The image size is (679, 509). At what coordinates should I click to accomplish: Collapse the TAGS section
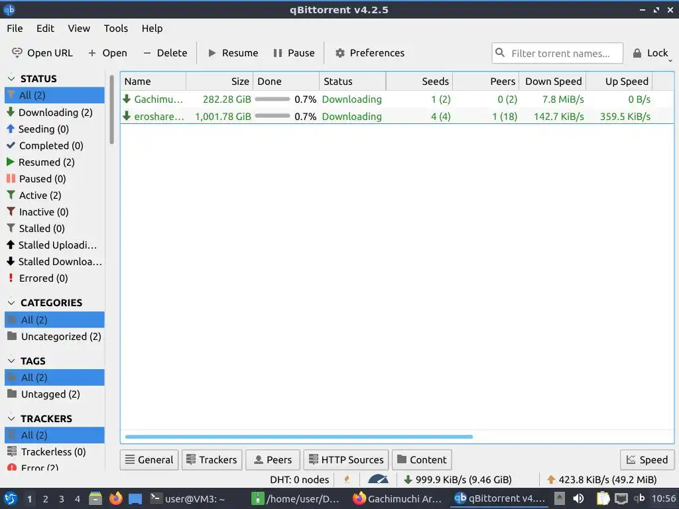(x=11, y=361)
